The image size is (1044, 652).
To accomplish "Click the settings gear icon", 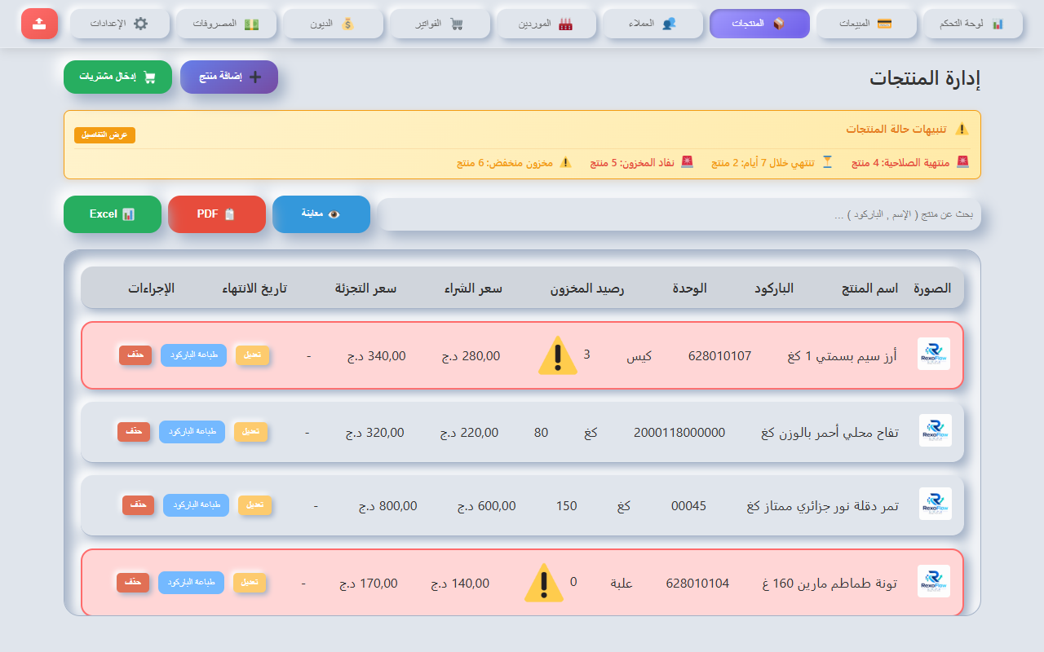I will click(x=141, y=24).
